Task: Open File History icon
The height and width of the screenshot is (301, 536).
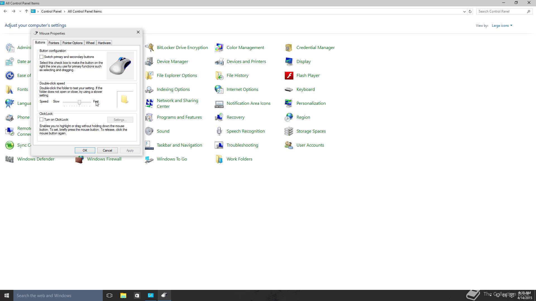Action: click(219, 76)
